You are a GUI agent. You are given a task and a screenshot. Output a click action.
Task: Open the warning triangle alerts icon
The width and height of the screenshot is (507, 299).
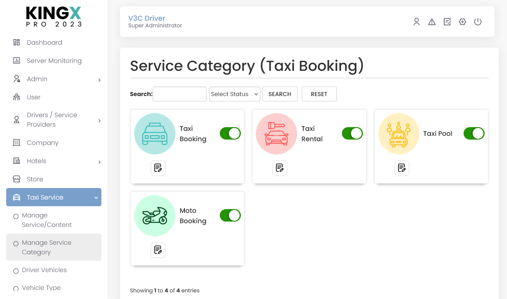pos(432,22)
